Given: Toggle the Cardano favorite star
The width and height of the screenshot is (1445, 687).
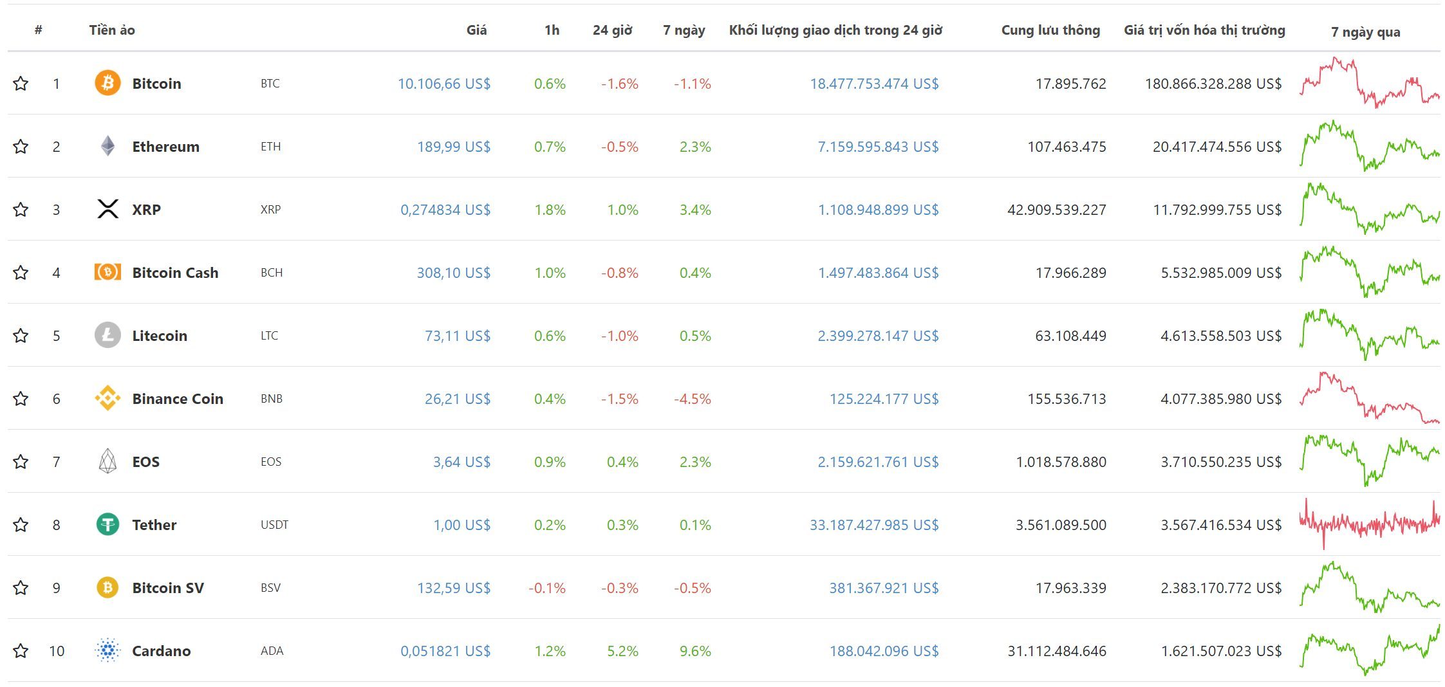Looking at the screenshot, I should [21, 650].
